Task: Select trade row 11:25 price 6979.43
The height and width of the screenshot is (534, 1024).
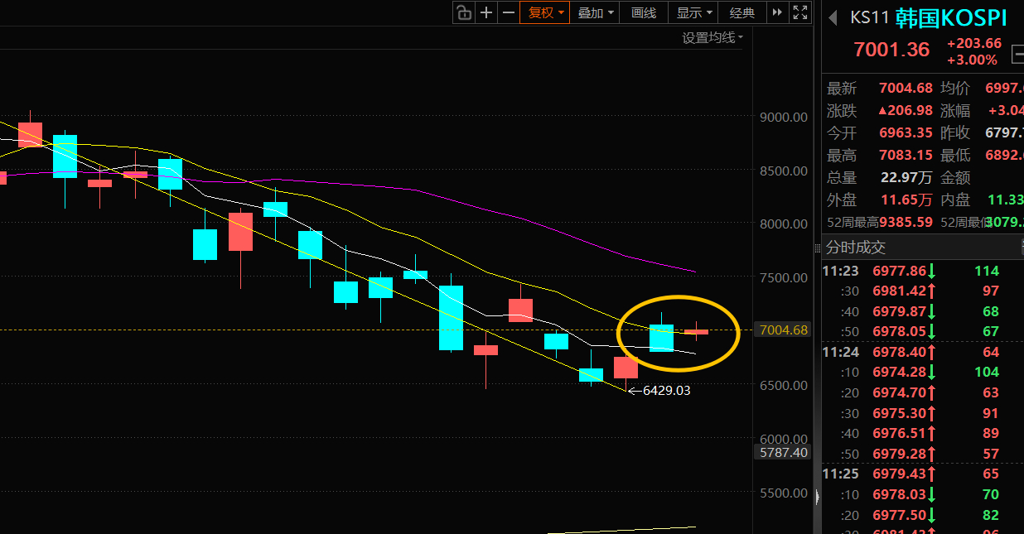Action: [923, 474]
